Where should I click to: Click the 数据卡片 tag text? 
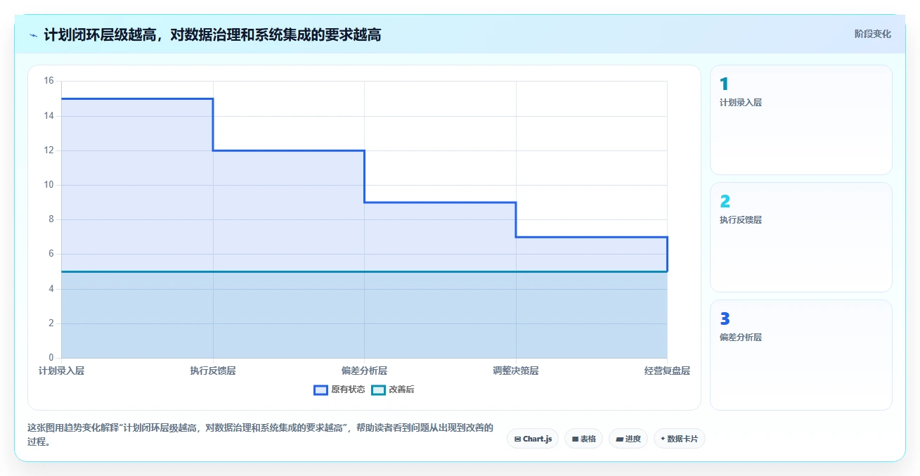[x=683, y=439]
